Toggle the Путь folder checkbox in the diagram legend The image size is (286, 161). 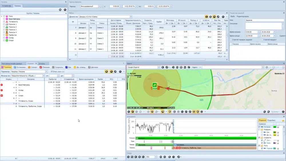(x=259, y=146)
